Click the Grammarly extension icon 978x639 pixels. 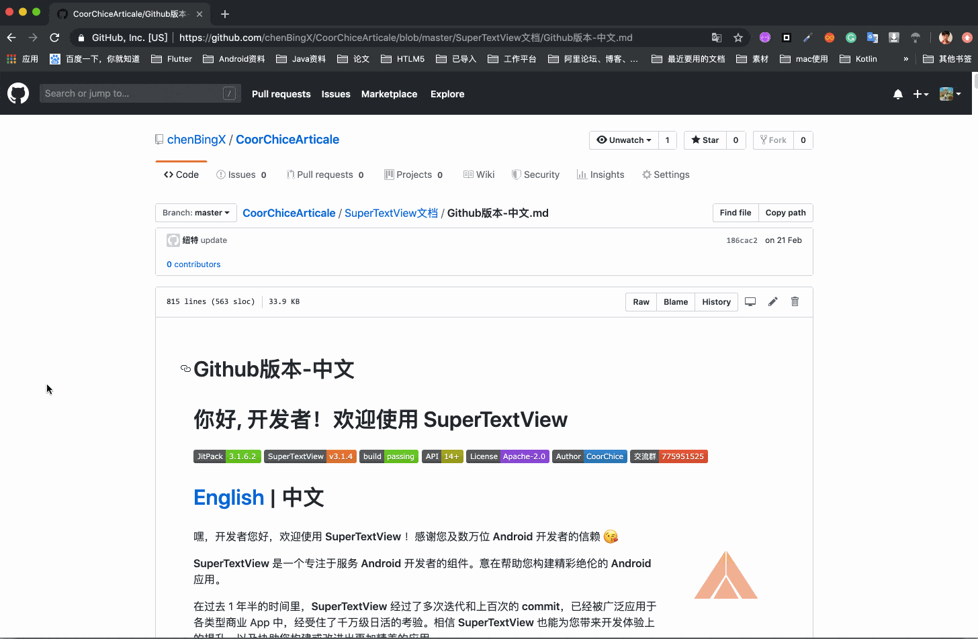point(851,38)
